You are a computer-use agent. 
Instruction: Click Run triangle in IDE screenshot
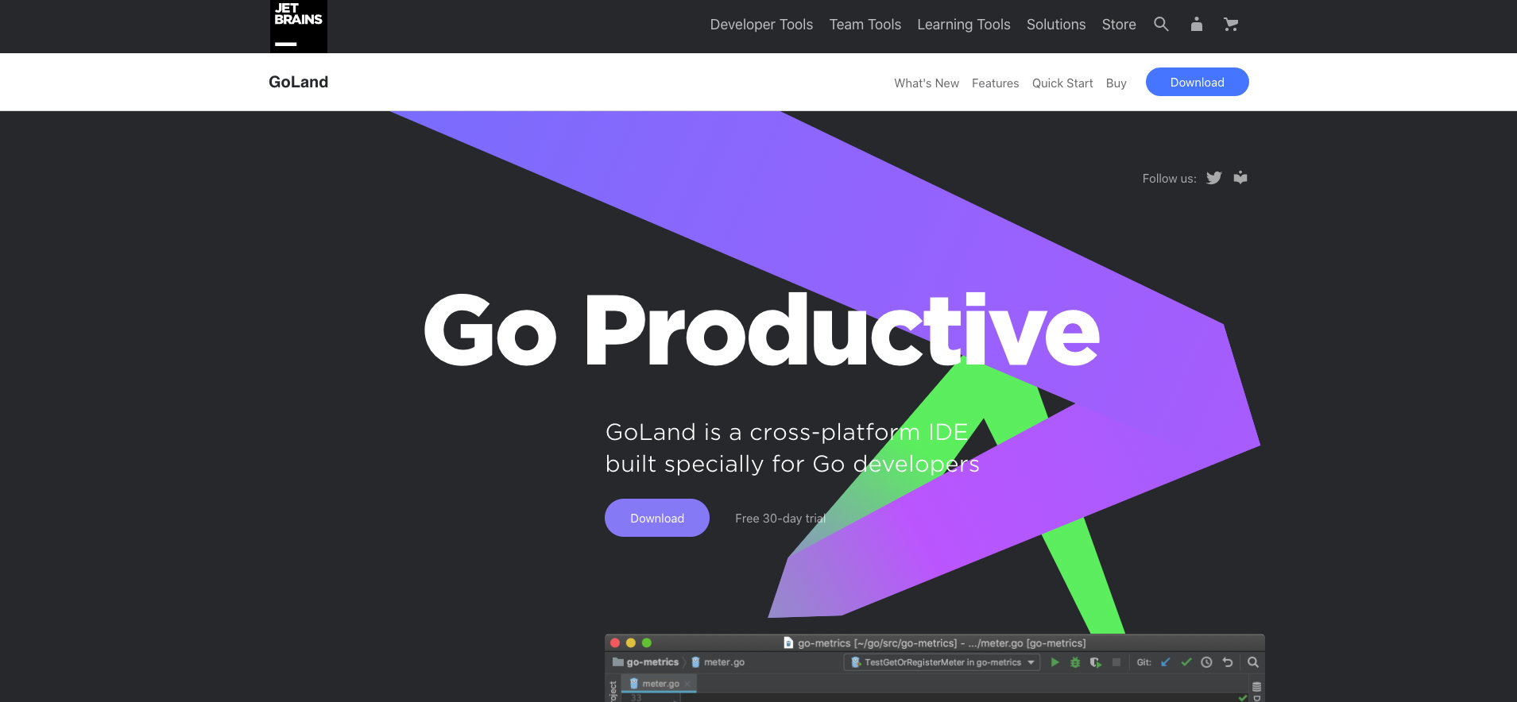(x=1055, y=662)
